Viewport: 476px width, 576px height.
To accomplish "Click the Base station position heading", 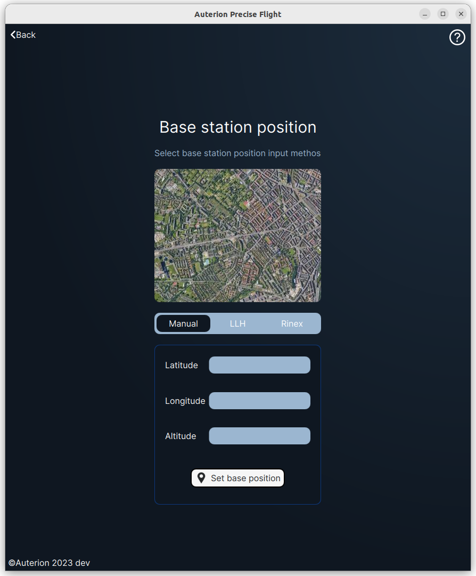I will (237, 127).
